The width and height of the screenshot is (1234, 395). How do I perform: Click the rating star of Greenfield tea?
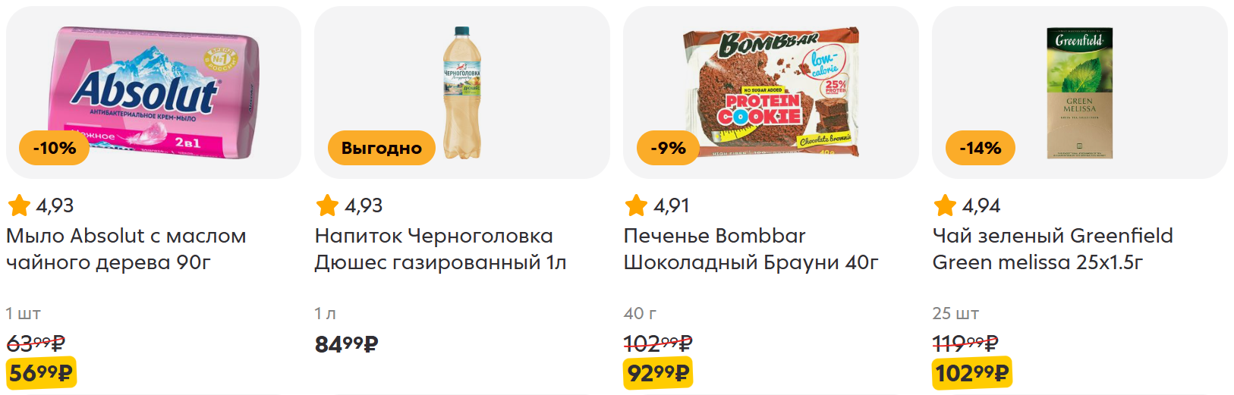pos(945,205)
